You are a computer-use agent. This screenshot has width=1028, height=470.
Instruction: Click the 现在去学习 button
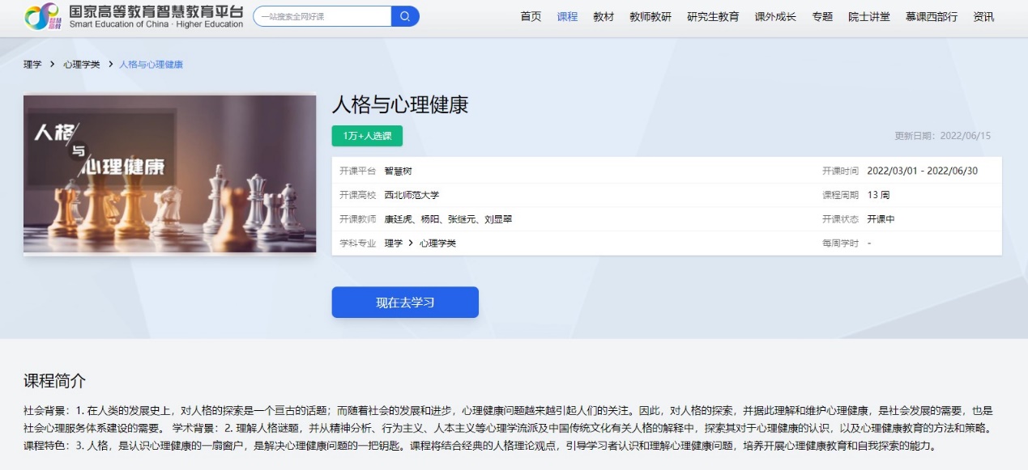tap(405, 303)
